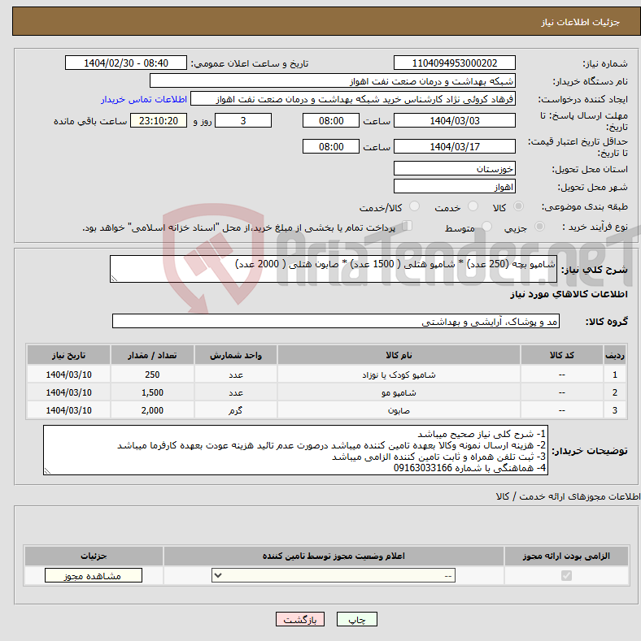
Task: Click the الزامی بودن ارائه مجوز header
Action: click(x=566, y=556)
